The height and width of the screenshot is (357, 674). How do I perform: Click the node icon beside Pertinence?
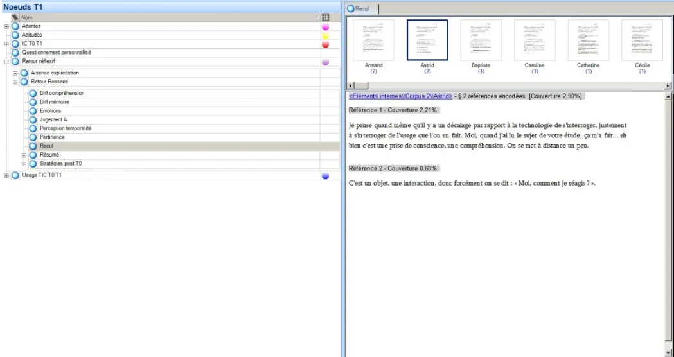tap(33, 137)
